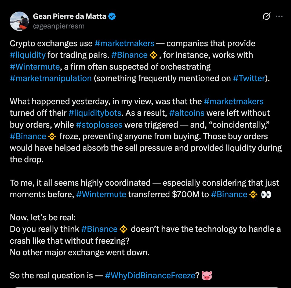The image size is (291, 288).
Task: Open the #altcoins hashtag
Action: coord(187,113)
